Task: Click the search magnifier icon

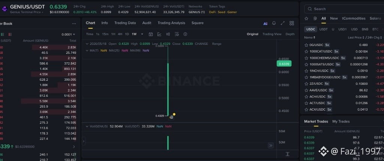Action: (310, 9)
